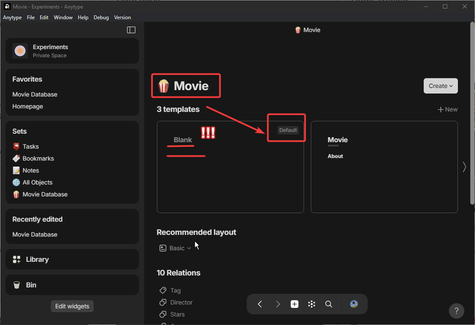Select the Blank template card
475x325 pixels.
[230, 167]
